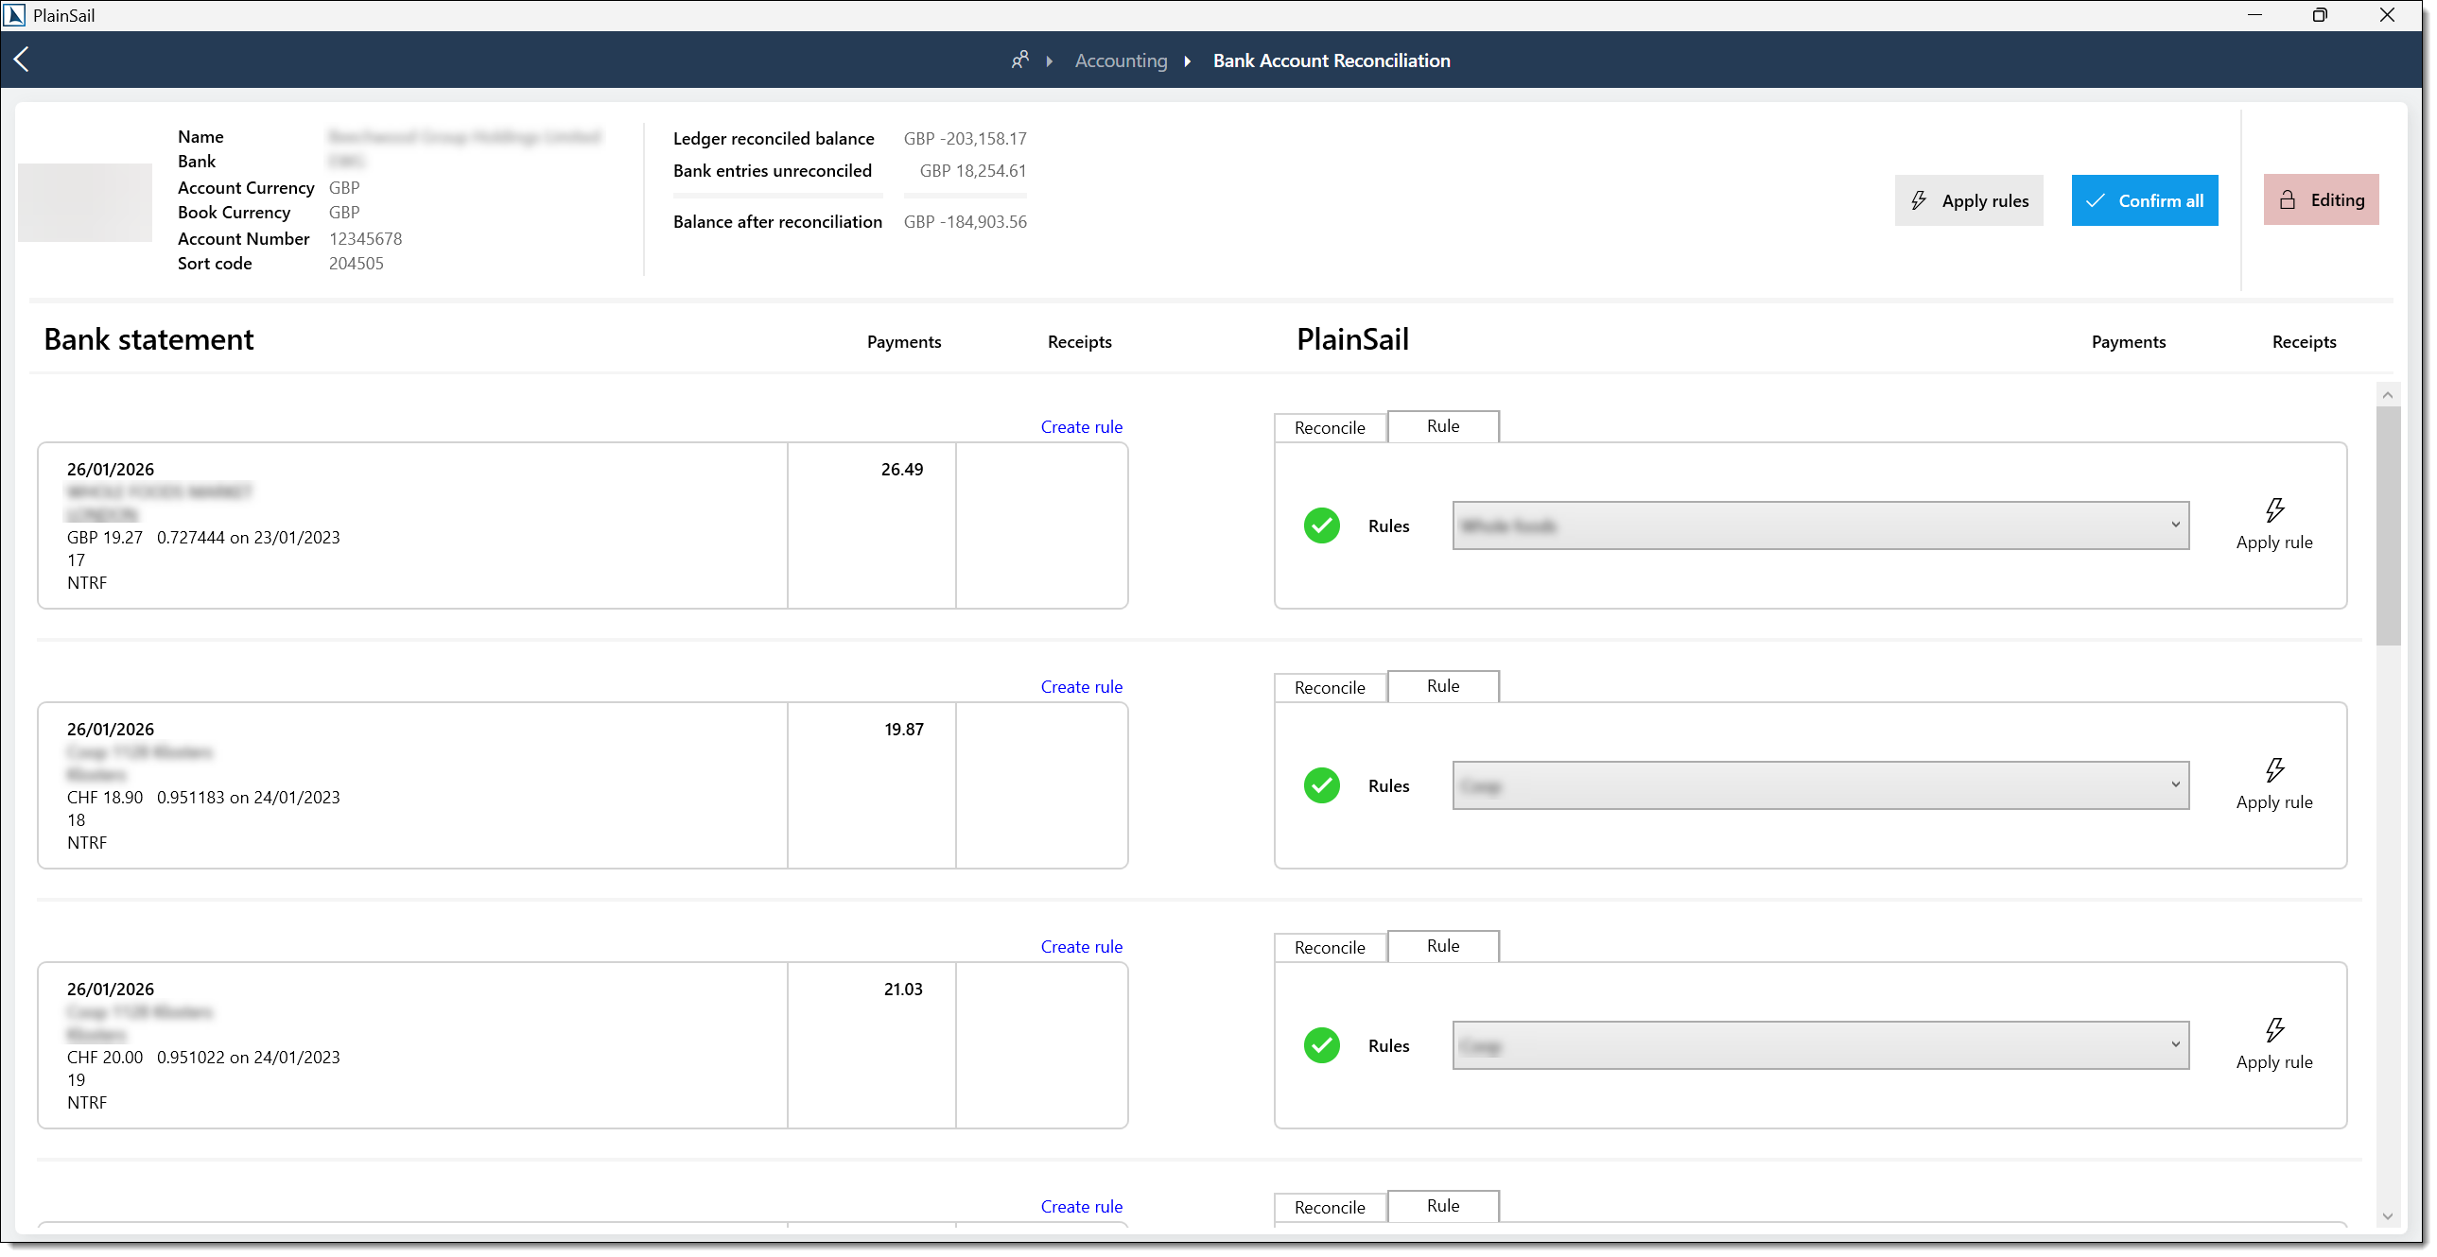Toggle the green check on the 21.03 entry's rule

click(x=1322, y=1046)
